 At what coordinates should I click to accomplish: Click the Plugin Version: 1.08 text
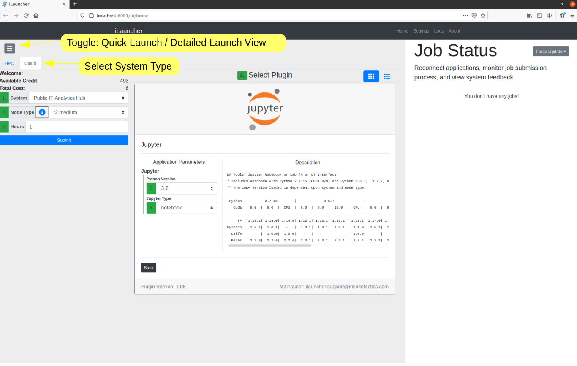pos(163,287)
